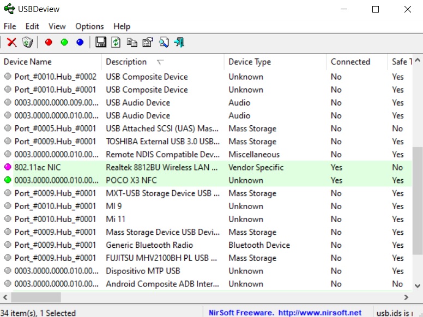
Task: Click the gray icon of Mi 11 row
Action: [8, 218]
